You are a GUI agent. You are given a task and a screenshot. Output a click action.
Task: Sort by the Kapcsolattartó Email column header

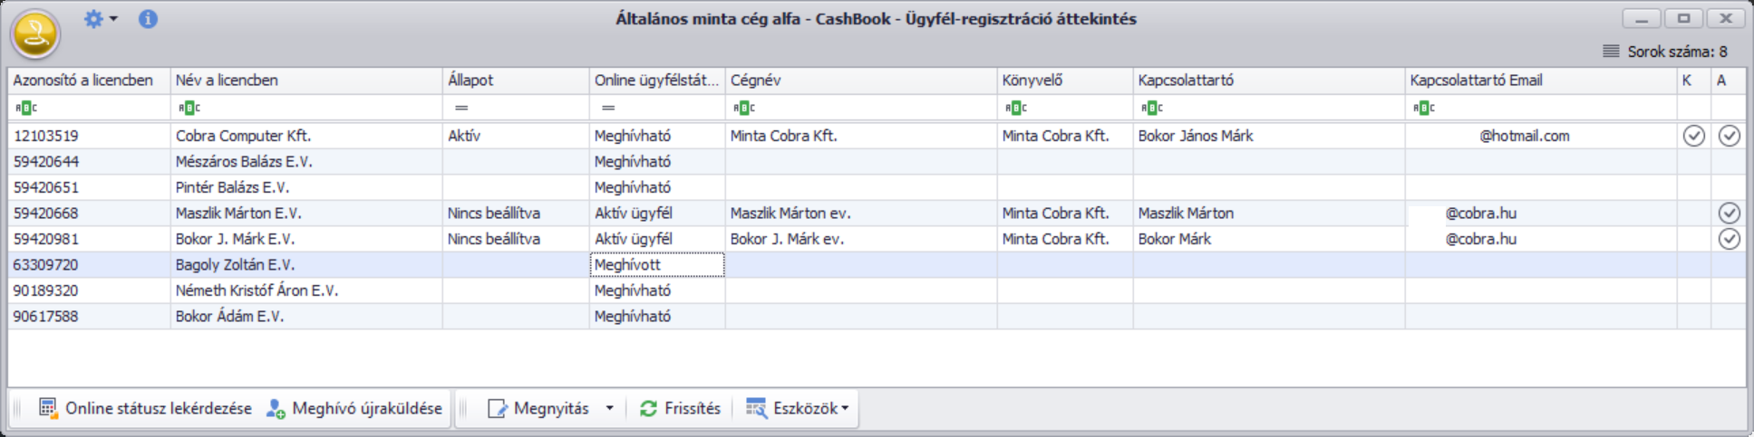(x=1540, y=81)
